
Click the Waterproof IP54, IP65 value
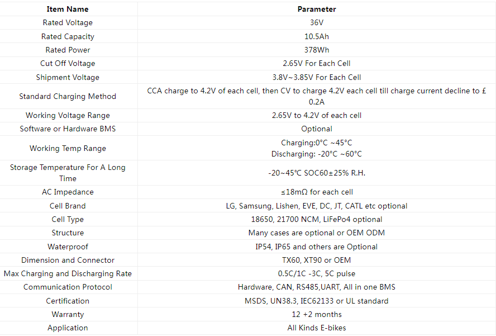tap(317, 247)
